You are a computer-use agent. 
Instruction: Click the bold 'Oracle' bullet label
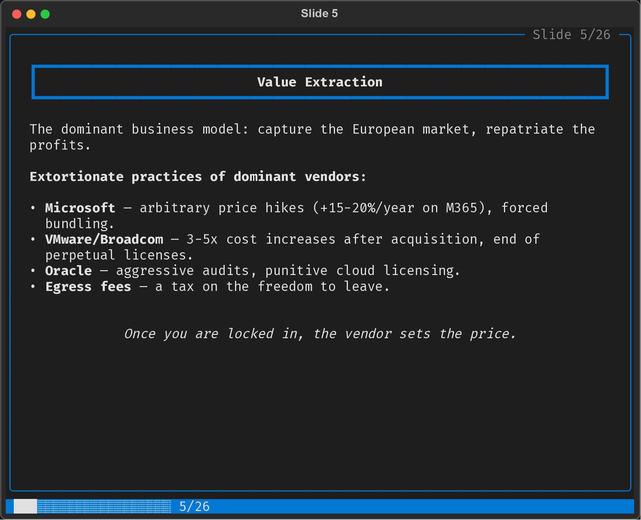[69, 271]
